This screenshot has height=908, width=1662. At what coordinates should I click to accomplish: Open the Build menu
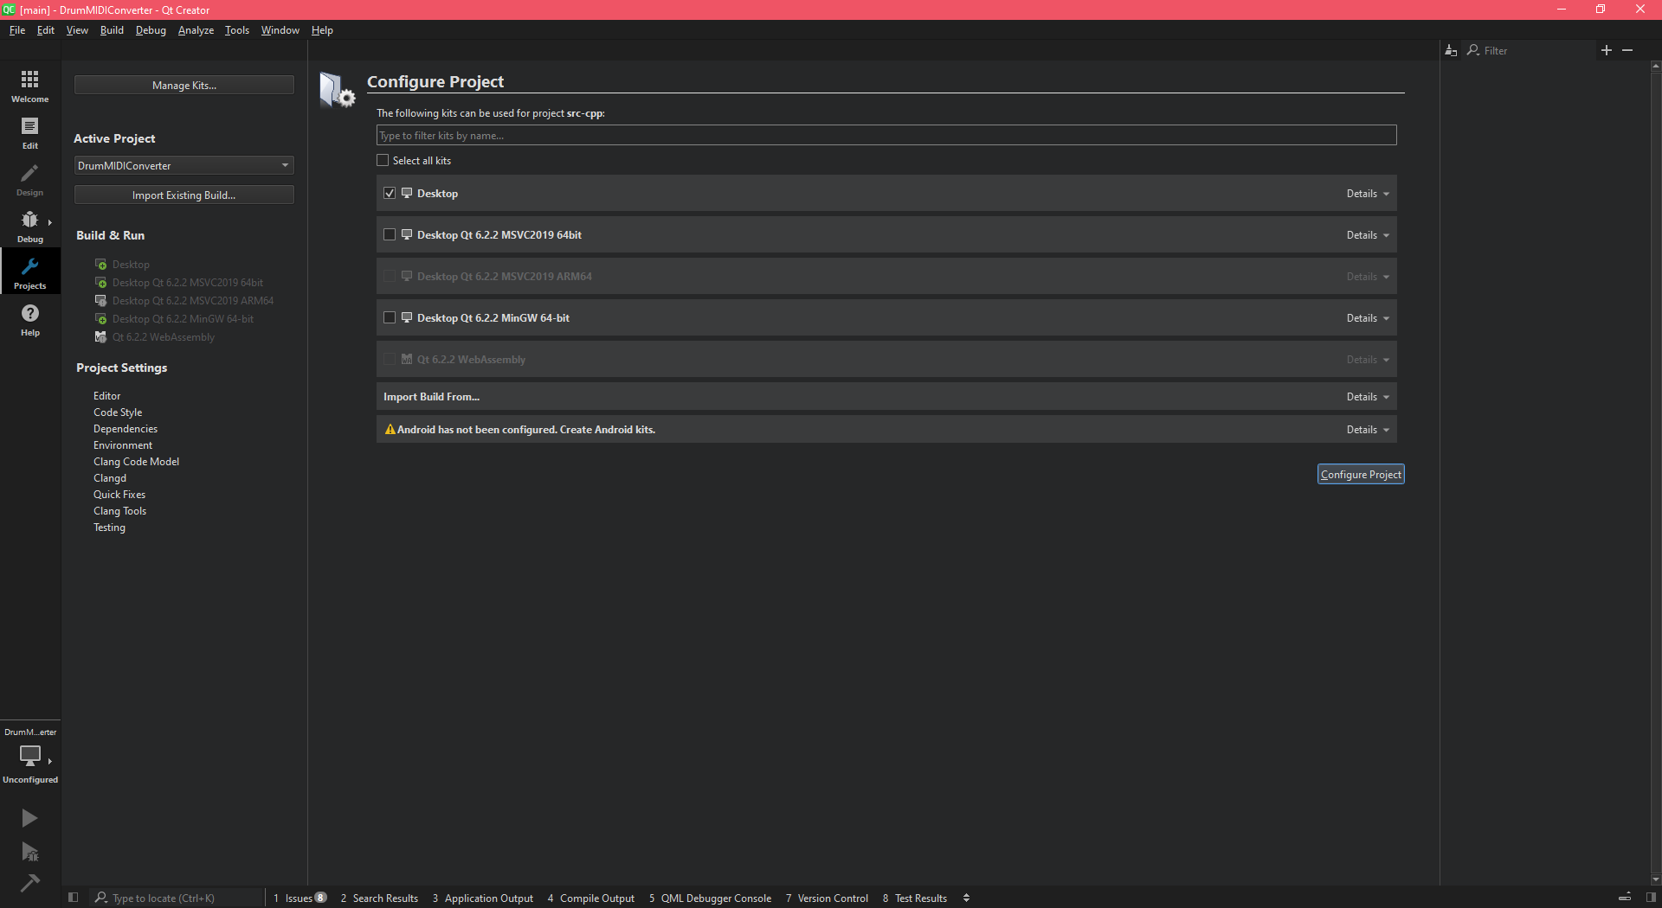click(112, 30)
